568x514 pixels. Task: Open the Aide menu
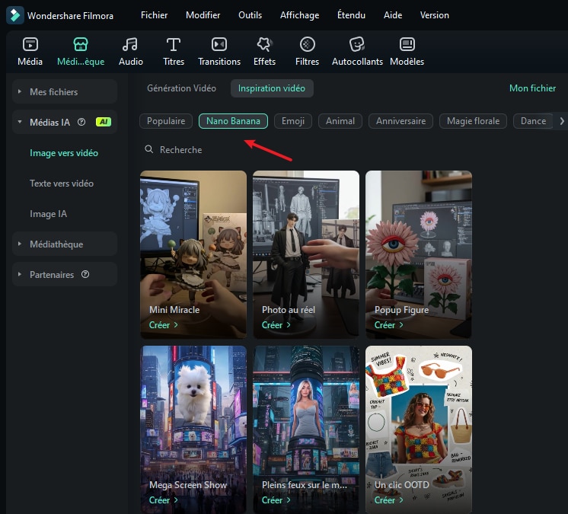[x=393, y=15]
